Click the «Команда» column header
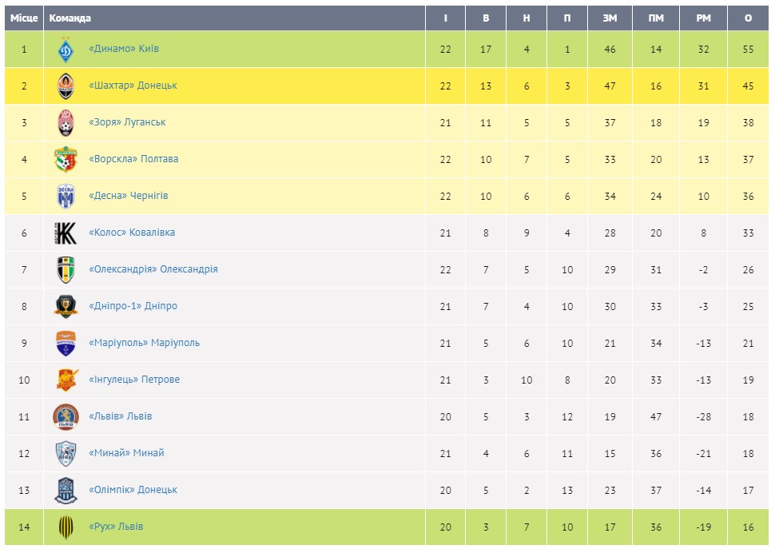The height and width of the screenshot is (549, 775). (x=70, y=18)
